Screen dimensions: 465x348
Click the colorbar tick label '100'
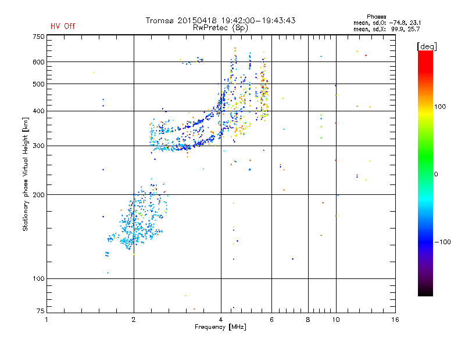440,107
